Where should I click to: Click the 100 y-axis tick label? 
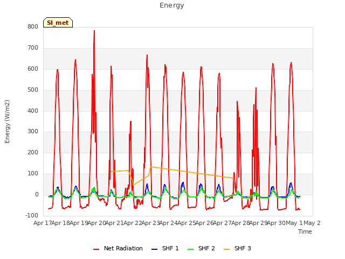pos(33,174)
